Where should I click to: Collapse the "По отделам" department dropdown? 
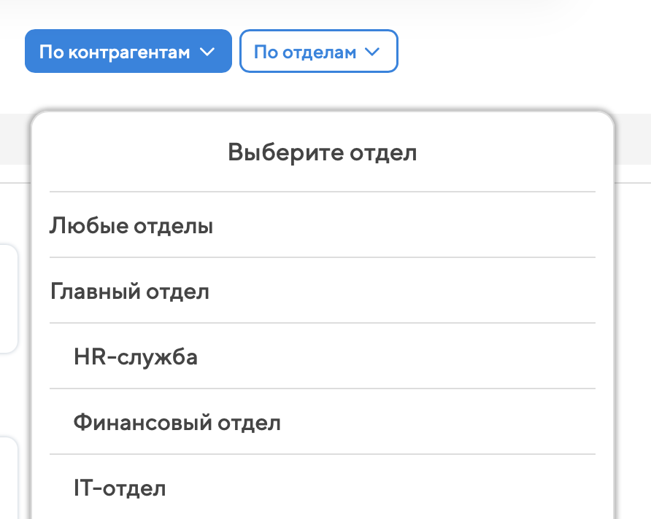click(318, 52)
